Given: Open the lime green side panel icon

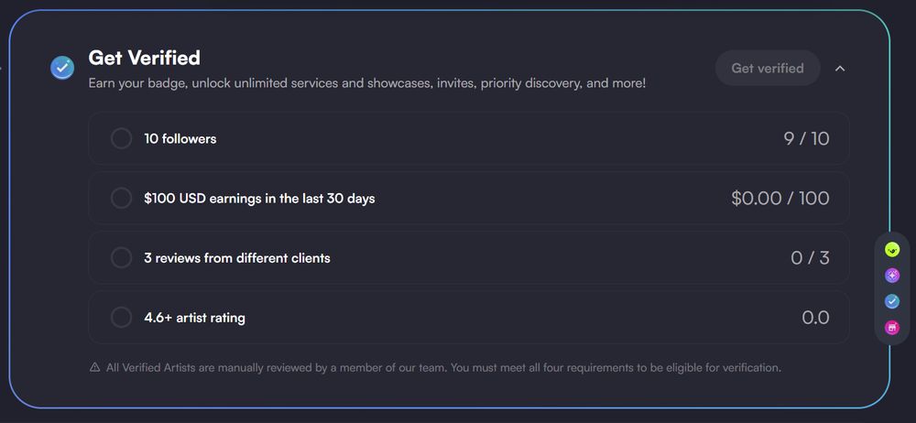Looking at the screenshot, I should pos(892,250).
